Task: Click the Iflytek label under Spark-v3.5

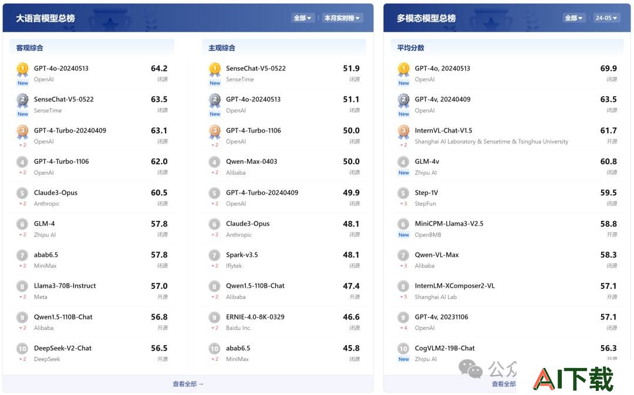Action: pyautogui.click(x=234, y=265)
